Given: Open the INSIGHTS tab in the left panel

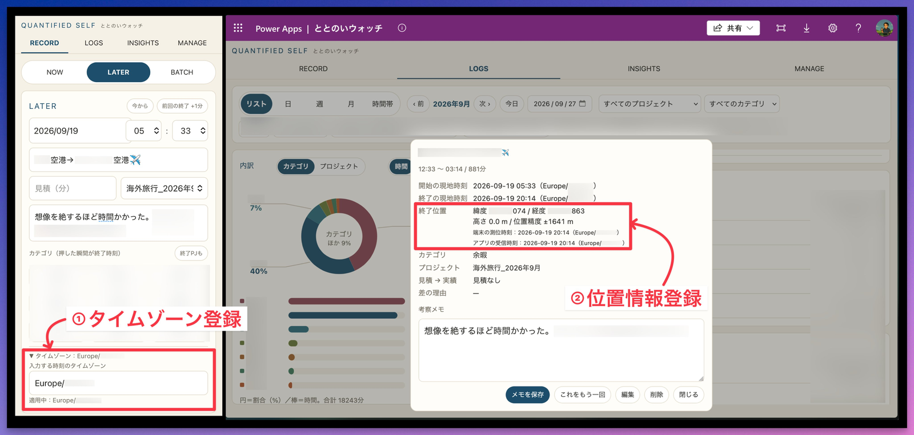Looking at the screenshot, I should click(x=143, y=43).
